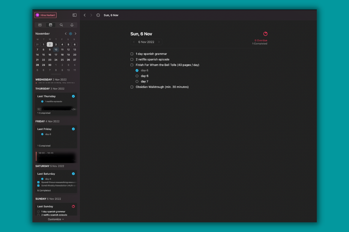The image size is (349, 232).
Task: Click the FRIDAY 4 Nov 2022 header
Action: coord(47,122)
